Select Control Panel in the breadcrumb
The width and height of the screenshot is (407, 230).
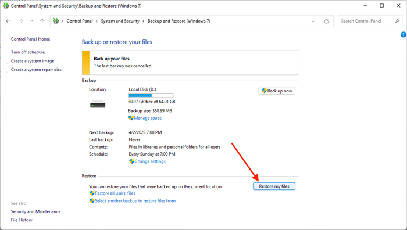tap(80, 21)
